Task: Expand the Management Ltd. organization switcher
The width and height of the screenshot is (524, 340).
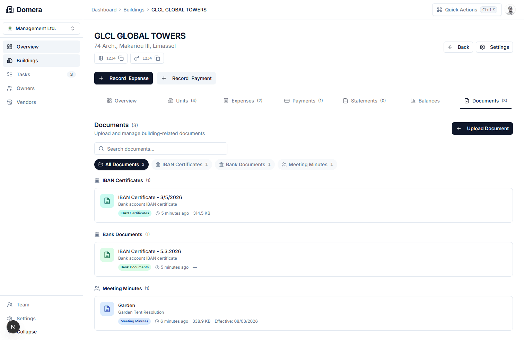Action: 41,28
